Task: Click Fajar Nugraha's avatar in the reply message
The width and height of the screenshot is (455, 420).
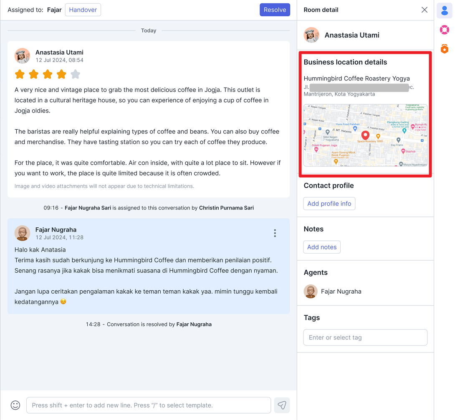Action: tap(23, 233)
